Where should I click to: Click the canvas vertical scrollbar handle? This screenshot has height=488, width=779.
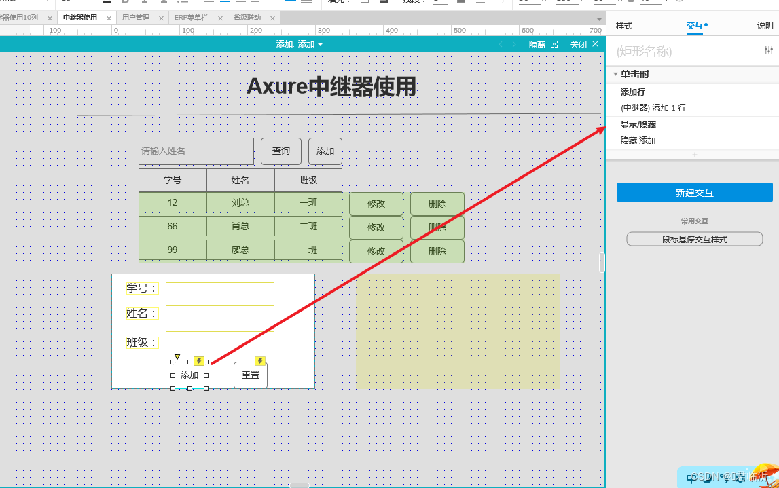tap(602, 262)
